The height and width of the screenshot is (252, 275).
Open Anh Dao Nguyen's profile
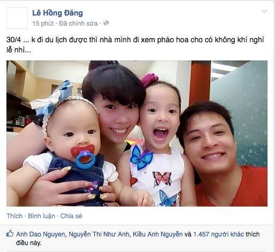click(x=41, y=234)
